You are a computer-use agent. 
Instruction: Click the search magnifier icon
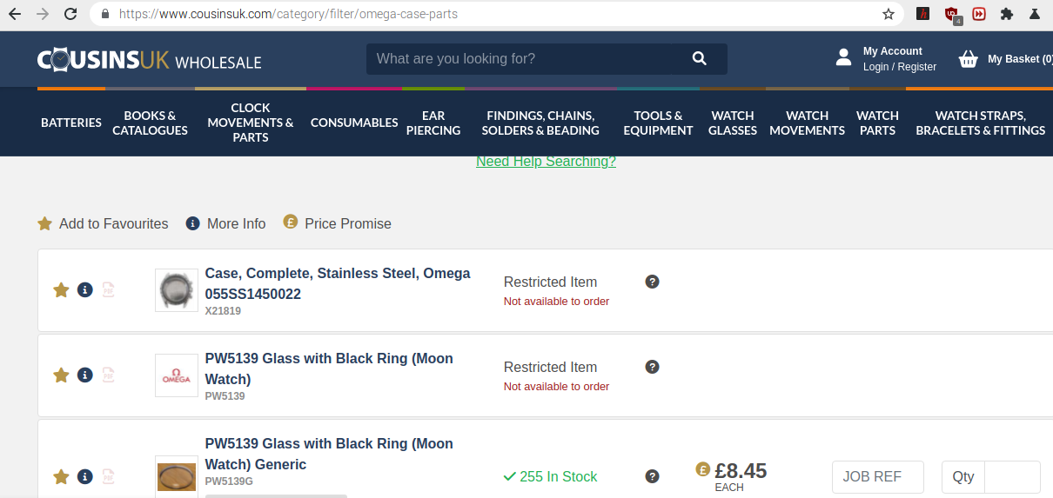699,58
